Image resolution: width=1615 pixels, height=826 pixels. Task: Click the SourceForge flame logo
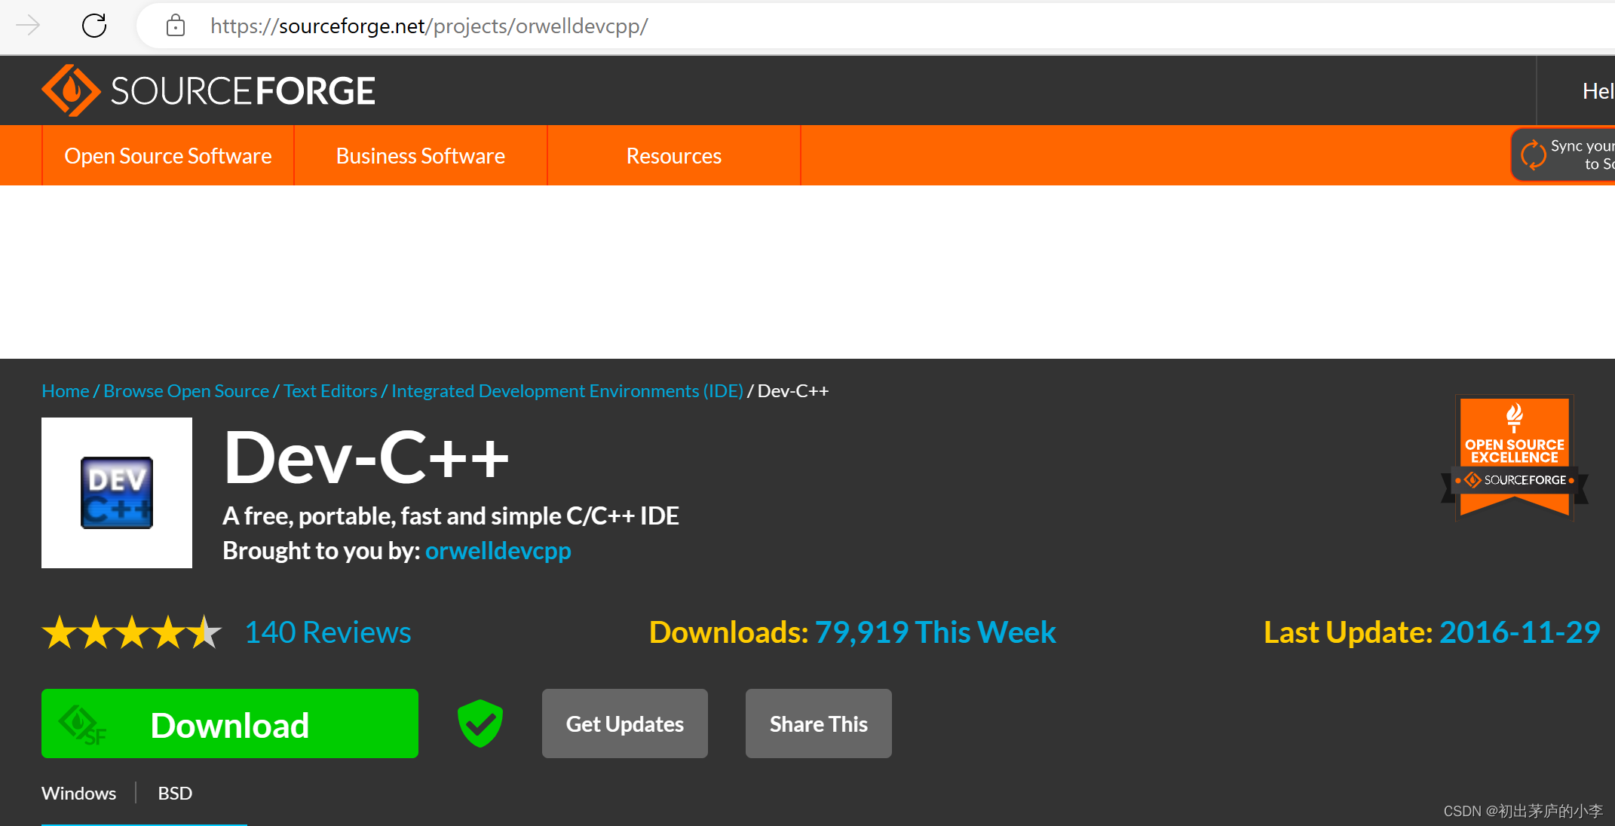pyautogui.click(x=71, y=90)
